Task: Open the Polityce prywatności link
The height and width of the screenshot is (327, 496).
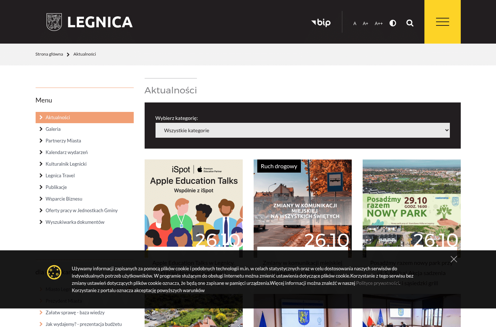Action: (x=378, y=283)
